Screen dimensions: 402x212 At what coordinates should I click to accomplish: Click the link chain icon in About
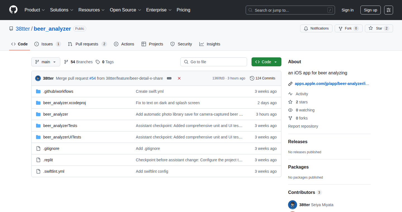pyautogui.click(x=290, y=84)
